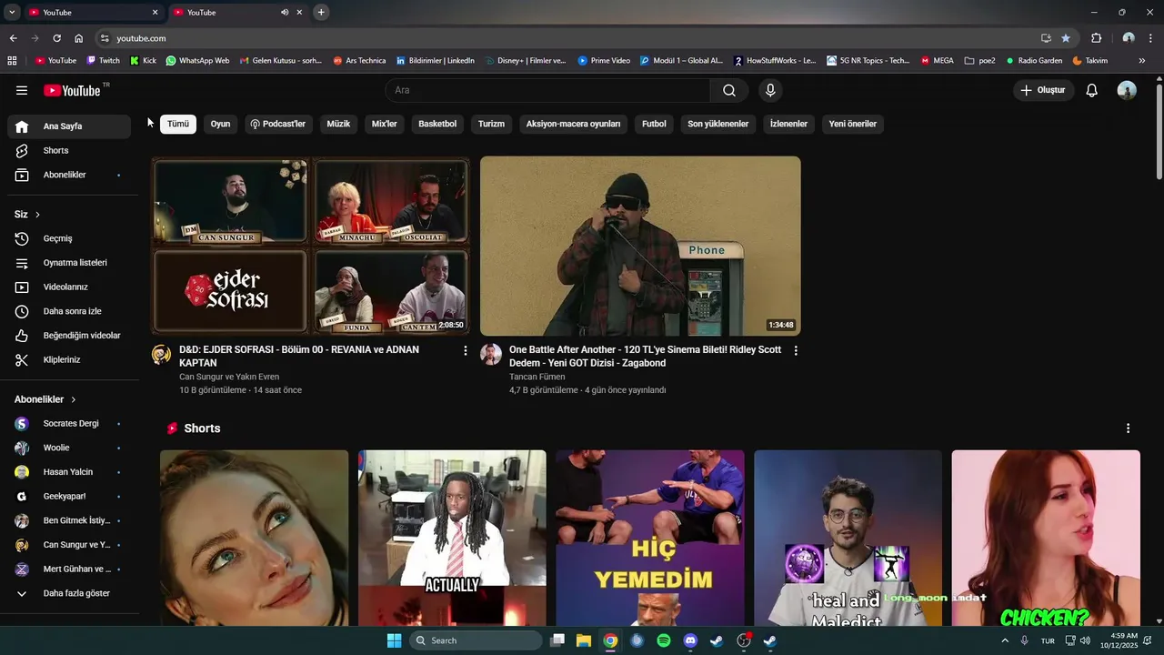Open the WhatsApp Web bookmark
The height and width of the screenshot is (655, 1164).
pyautogui.click(x=197, y=61)
